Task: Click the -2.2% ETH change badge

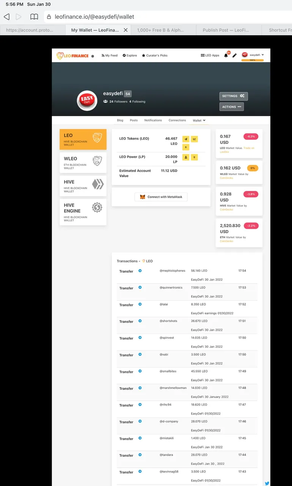Action: coord(251,226)
